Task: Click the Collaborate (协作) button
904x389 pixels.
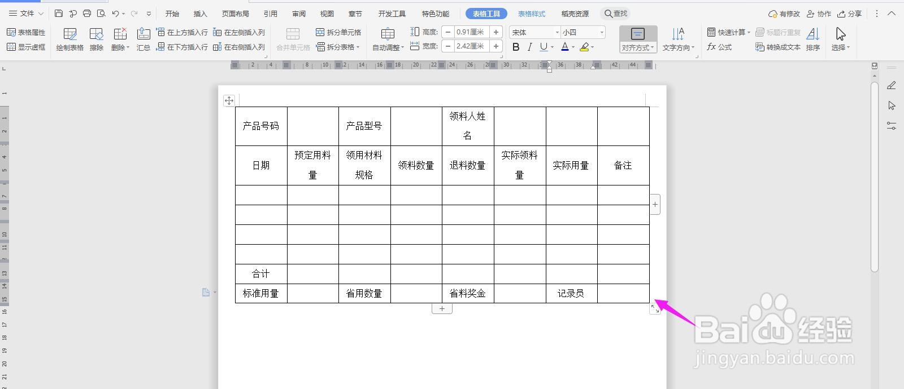Action: coord(819,14)
